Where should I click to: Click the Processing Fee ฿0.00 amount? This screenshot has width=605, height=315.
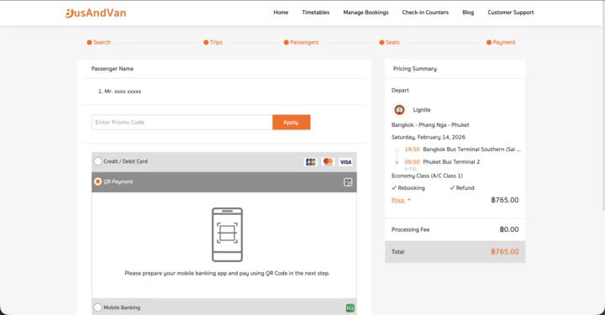pyautogui.click(x=509, y=229)
